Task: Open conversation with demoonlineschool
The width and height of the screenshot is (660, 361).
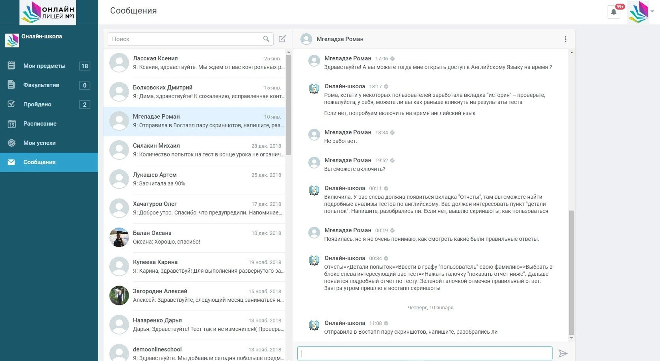Action: click(195, 351)
